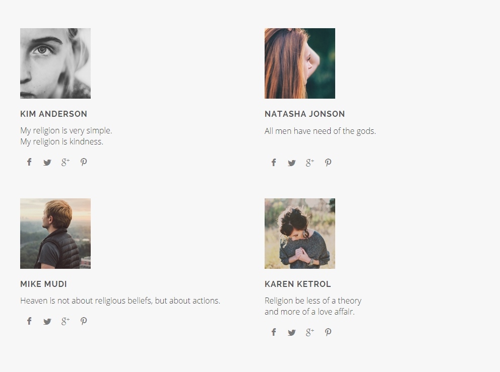500x372 pixels.
Task: Click Mike Mudi's Facebook icon
Action: [x=29, y=321]
